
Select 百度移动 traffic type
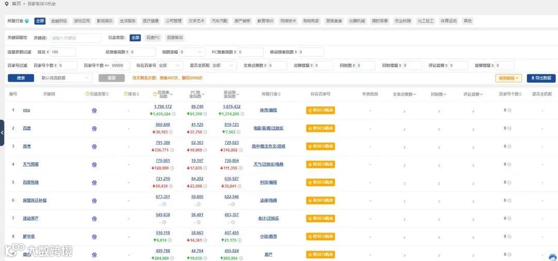[x=175, y=37]
